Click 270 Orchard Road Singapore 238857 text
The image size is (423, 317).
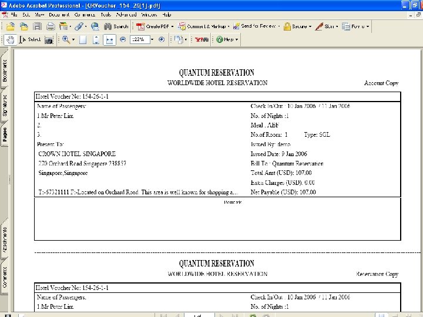click(x=82, y=163)
